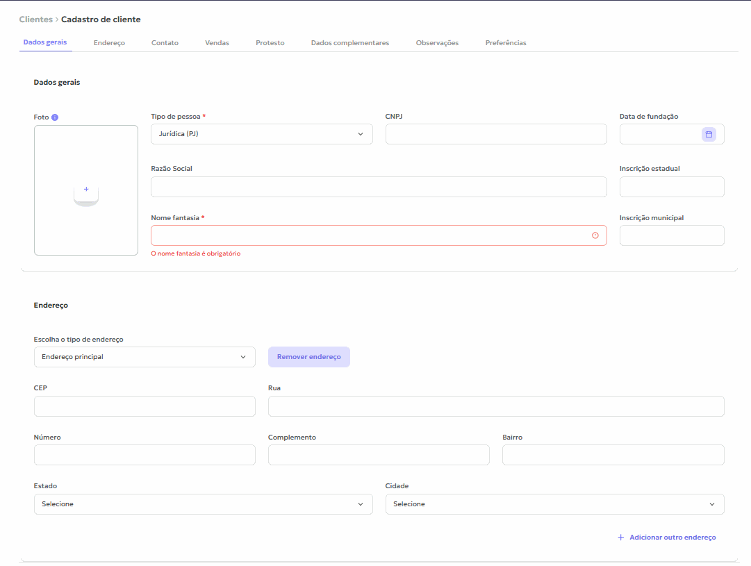Open the Preferências tab
751x566 pixels.
point(505,43)
